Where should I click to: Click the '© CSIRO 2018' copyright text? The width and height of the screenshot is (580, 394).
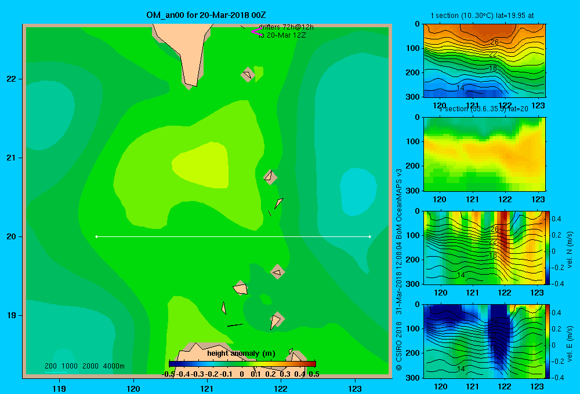pos(399,346)
